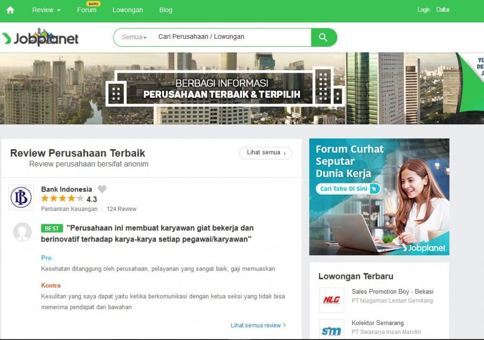The width and height of the screenshot is (484, 340).
Task: Open the NLG company logo
Action: tap(331, 300)
